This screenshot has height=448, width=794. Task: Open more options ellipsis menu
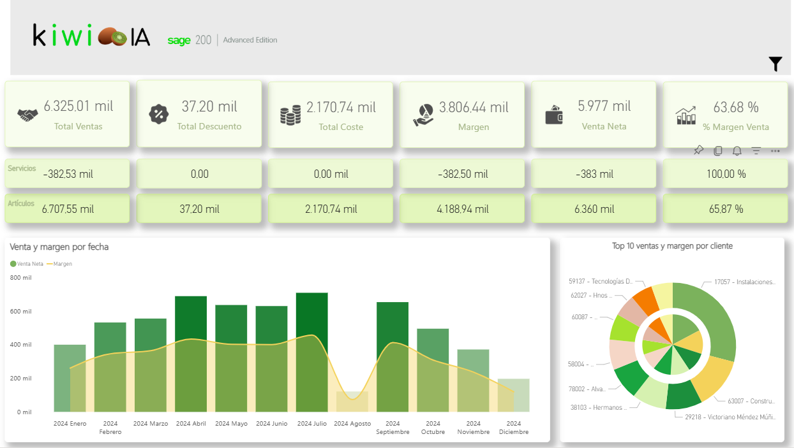(x=775, y=151)
